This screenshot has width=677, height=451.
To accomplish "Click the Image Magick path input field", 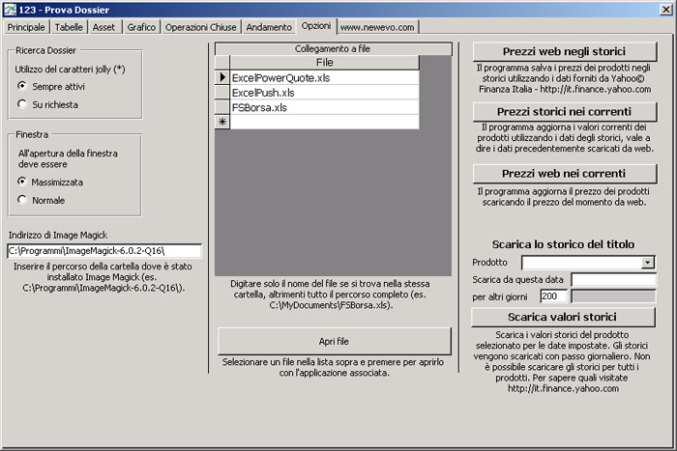I will 104,251.
